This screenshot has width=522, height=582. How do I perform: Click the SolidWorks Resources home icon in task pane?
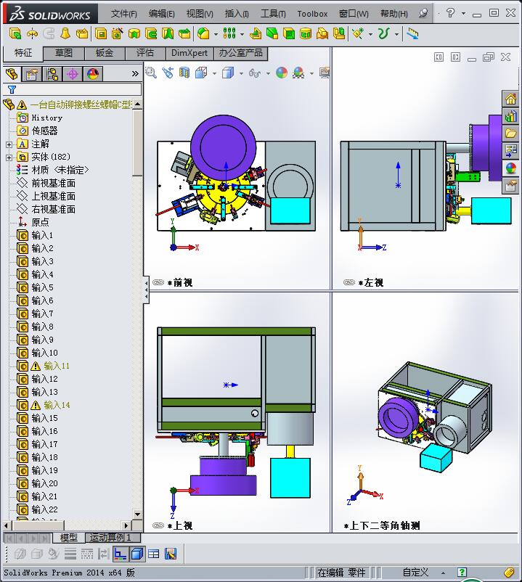click(x=510, y=99)
